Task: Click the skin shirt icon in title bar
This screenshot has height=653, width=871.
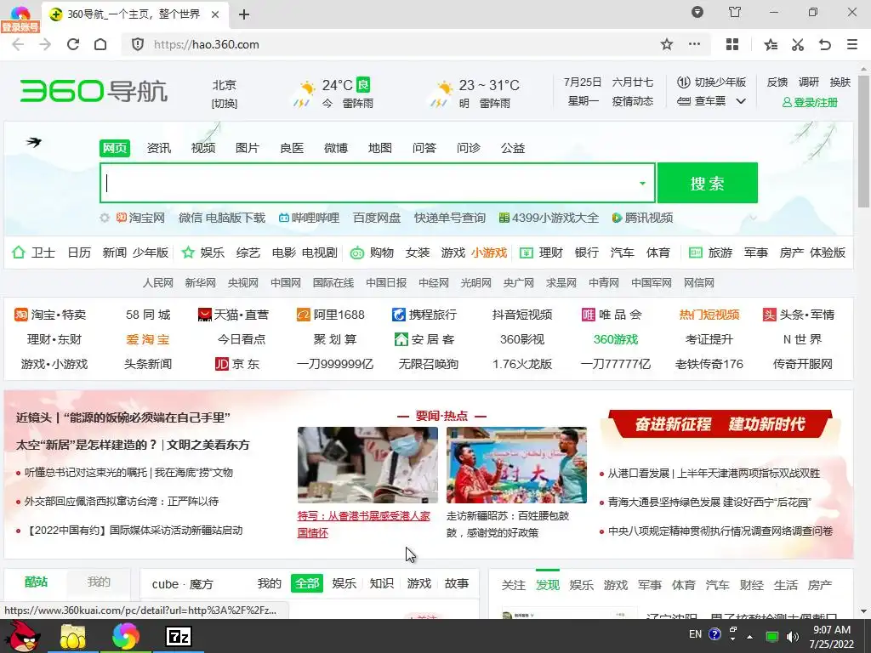Action: [x=735, y=12]
